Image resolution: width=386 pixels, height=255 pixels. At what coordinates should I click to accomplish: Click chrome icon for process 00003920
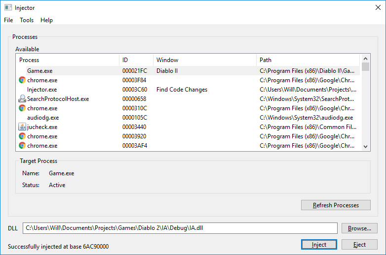(22, 136)
